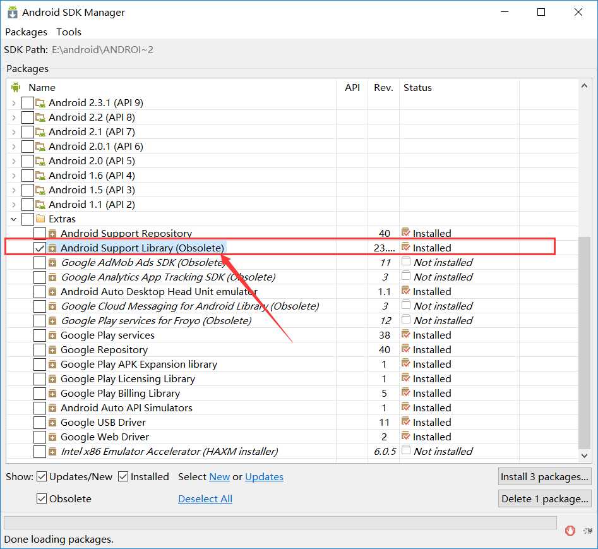Expand the Android 2.2 (API 8) node

(14, 118)
